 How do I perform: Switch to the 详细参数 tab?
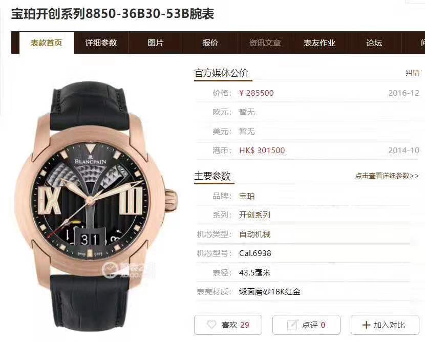tap(101, 42)
